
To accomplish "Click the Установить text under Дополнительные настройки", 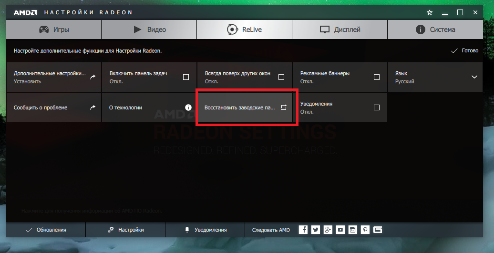I will click(x=27, y=81).
